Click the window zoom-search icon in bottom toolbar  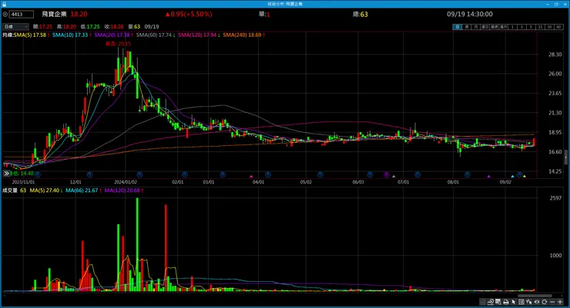[498, 302]
